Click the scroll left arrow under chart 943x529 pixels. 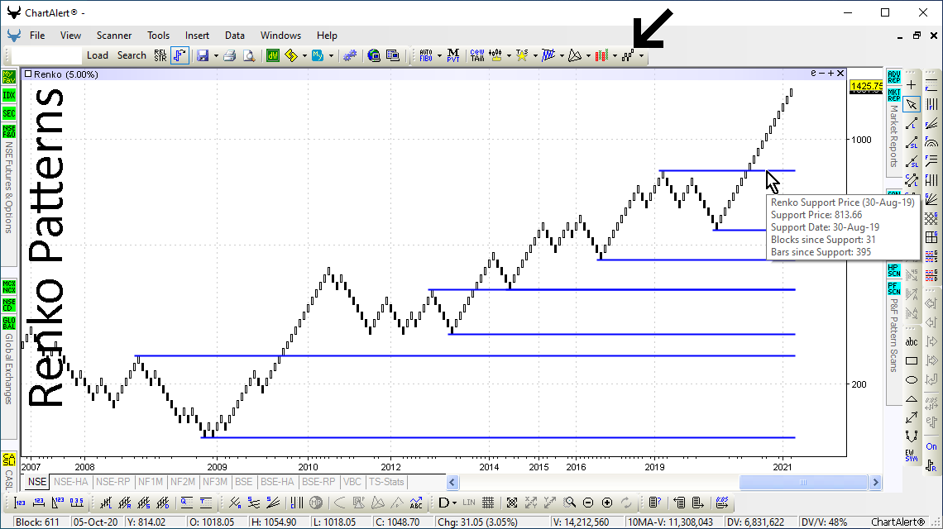click(452, 482)
